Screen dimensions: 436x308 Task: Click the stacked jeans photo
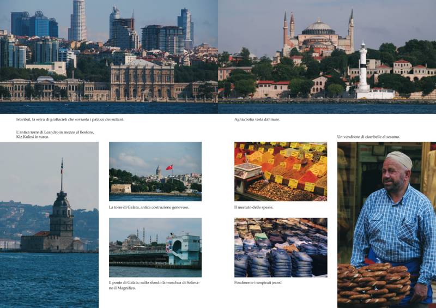281,247
